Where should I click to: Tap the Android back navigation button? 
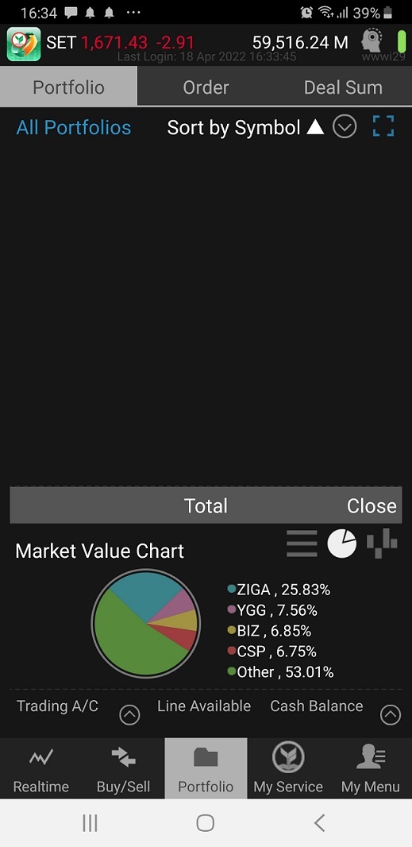(x=319, y=823)
